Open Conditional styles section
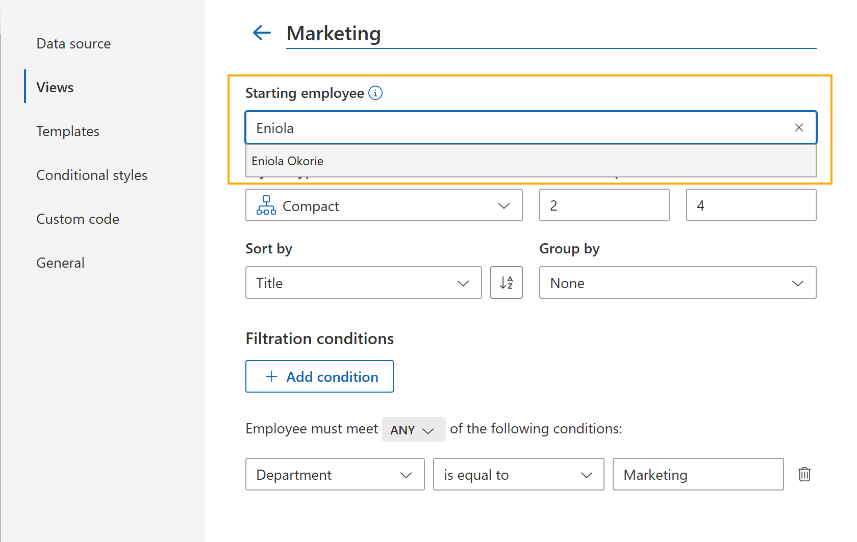The image size is (857, 542). point(92,175)
